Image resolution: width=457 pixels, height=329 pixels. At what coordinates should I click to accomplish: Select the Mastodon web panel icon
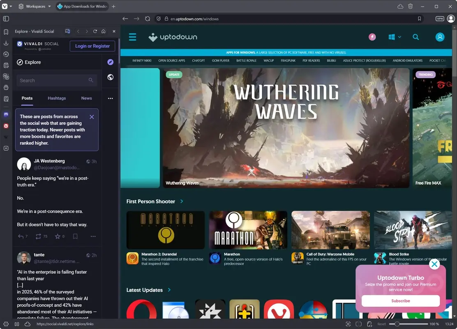coord(6,114)
